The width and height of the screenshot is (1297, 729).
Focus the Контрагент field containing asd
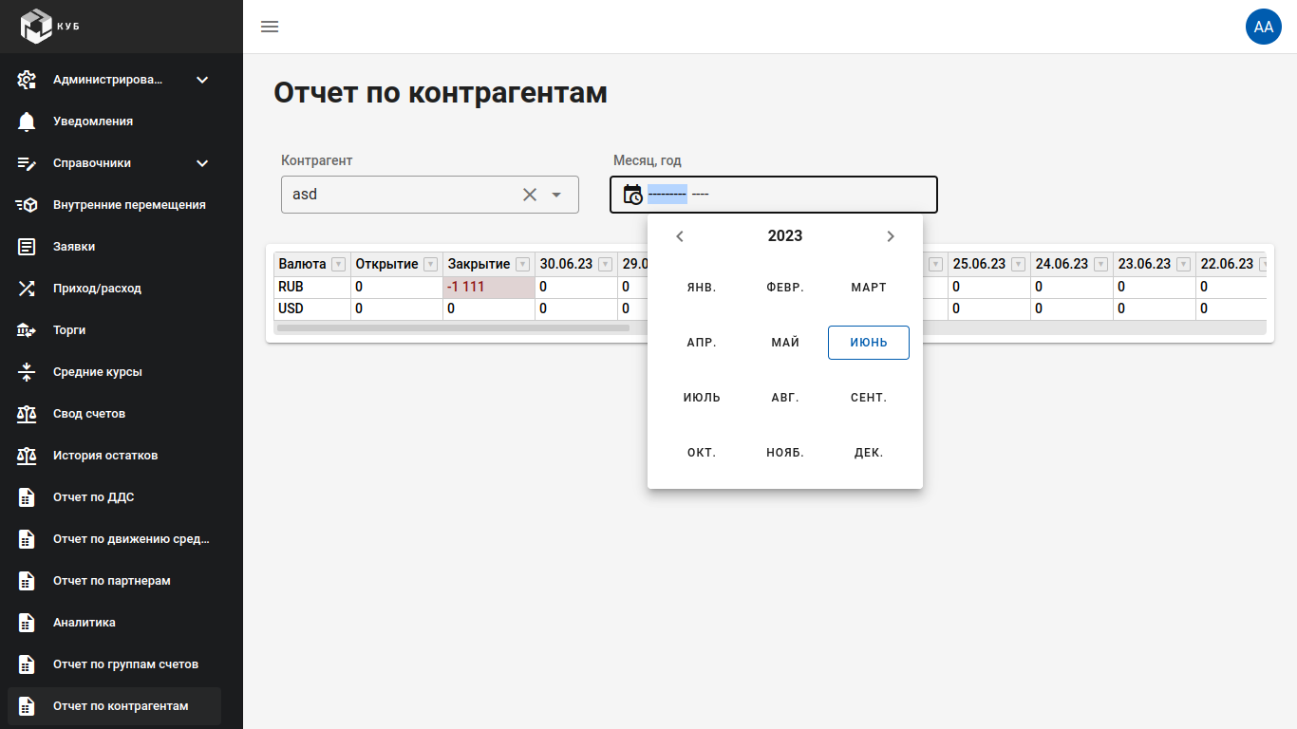point(430,195)
